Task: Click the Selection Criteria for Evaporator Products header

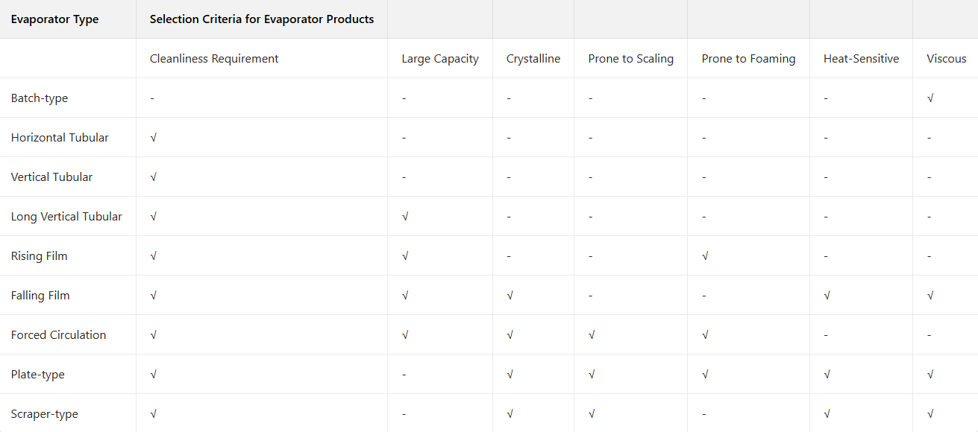Action: 262,19
